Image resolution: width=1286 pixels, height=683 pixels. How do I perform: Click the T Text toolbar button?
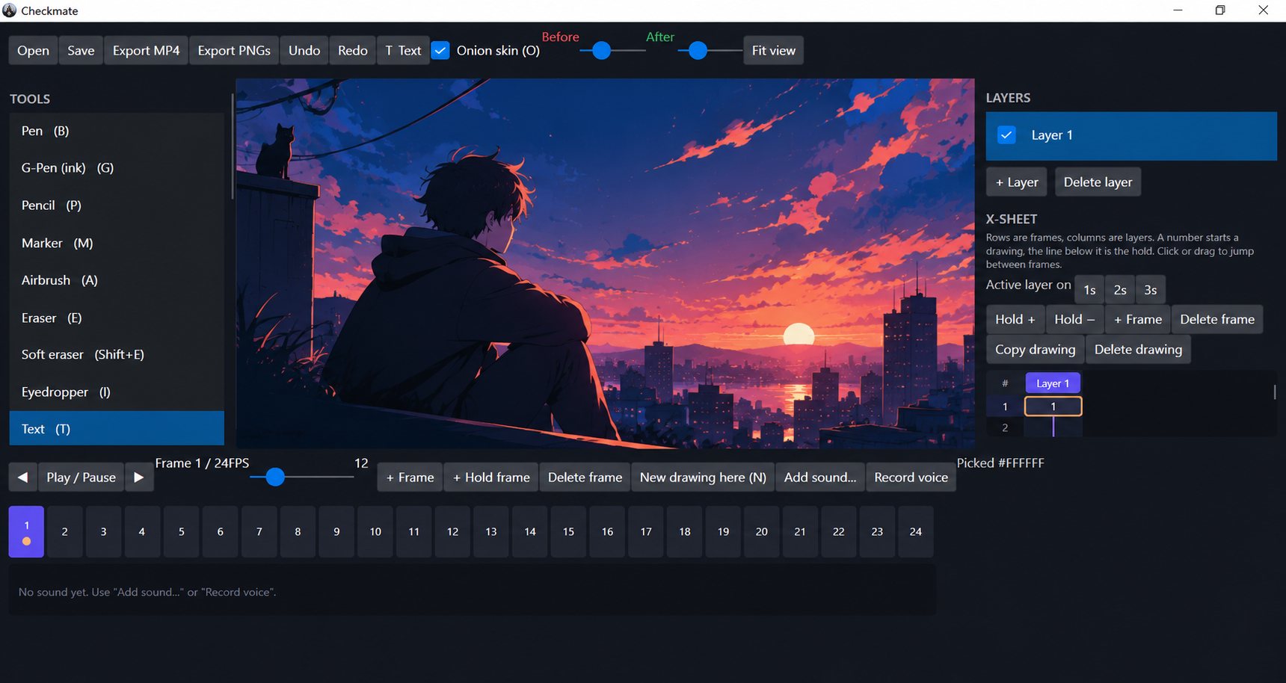click(403, 51)
